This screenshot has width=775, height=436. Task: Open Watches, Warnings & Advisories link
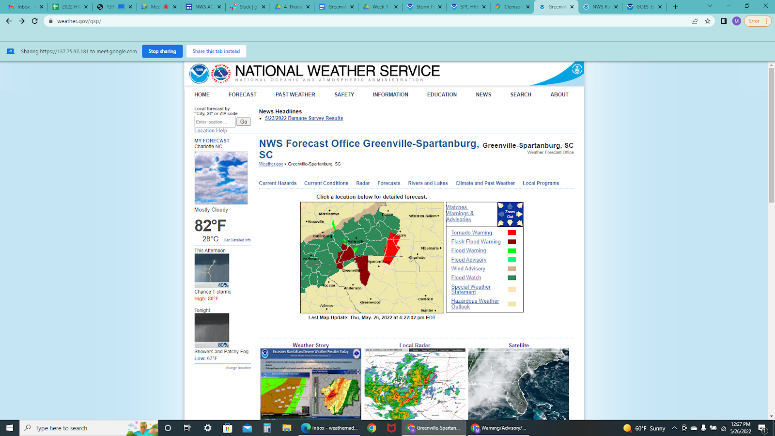pos(460,213)
